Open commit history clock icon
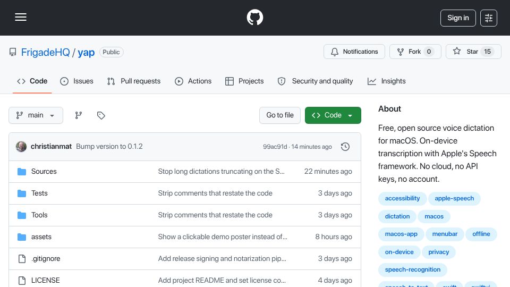Screen dimensions: 510x287 coord(345,147)
